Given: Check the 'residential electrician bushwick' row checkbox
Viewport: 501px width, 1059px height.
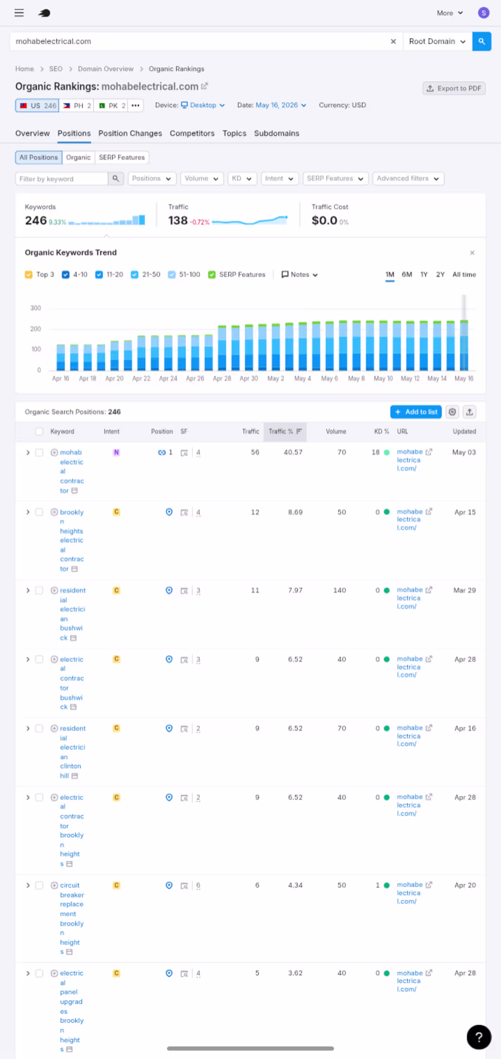Looking at the screenshot, I should [39, 591].
